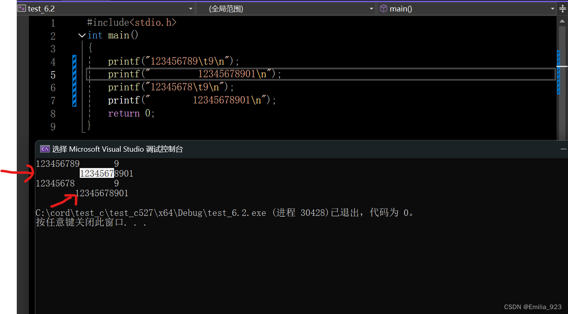This screenshot has height=314, width=568.
Task: Click the printf("12345678\t9\n") statement on line 6
Action: [171, 87]
